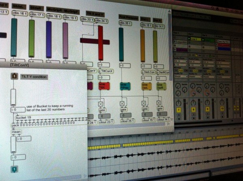Activate yellow track 10 button
Screen dimensions: 243x181
coord(222,109)
